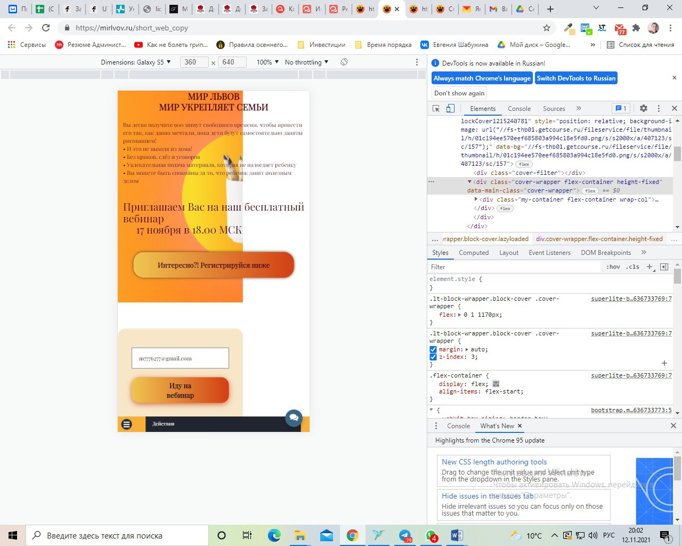Image resolution: width=682 pixels, height=546 pixels.
Task: Select the element inspector tool icon
Action: coord(436,108)
